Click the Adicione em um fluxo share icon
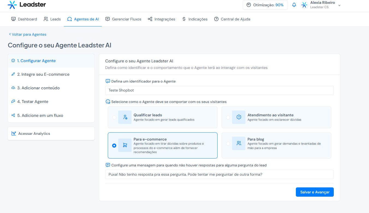Viewport: 369px width, 213px height. tap(13, 115)
